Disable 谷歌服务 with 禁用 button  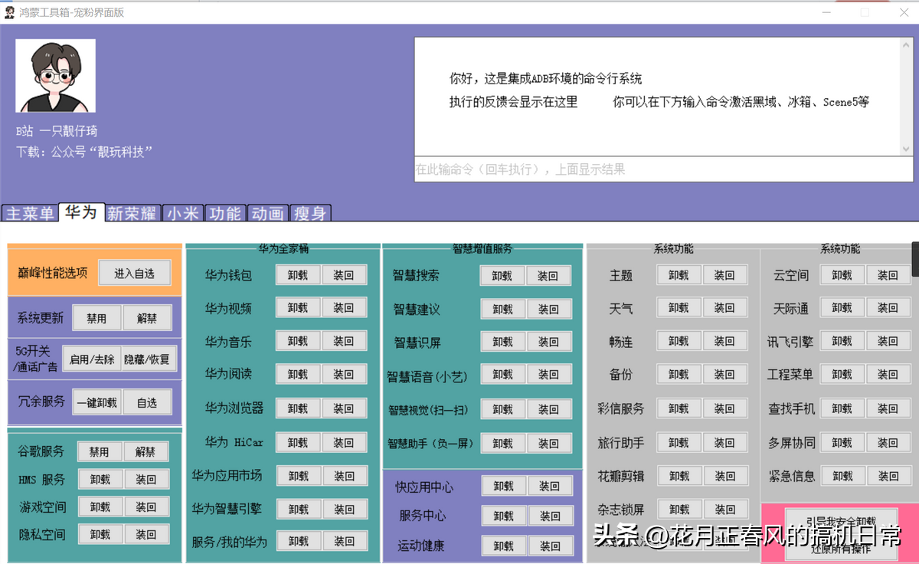pos(100,451)
